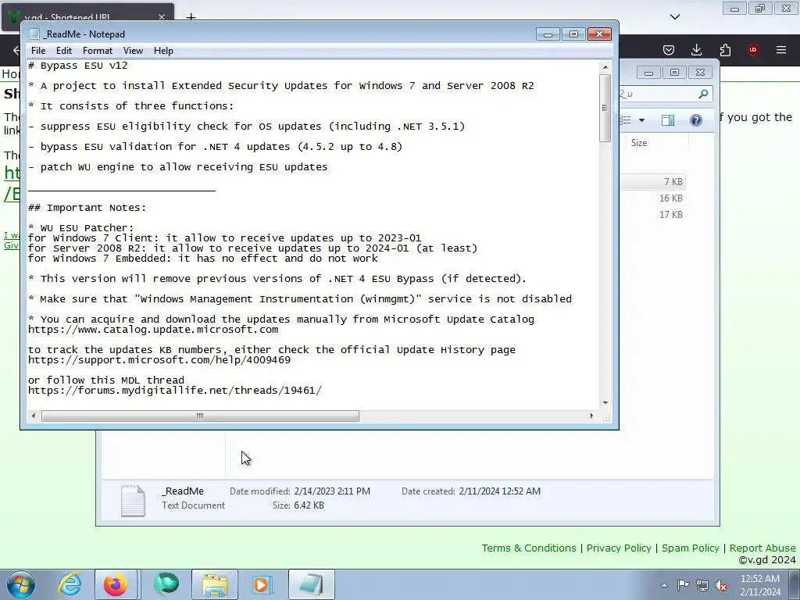Restore down the Firefox window

point(760,9)
